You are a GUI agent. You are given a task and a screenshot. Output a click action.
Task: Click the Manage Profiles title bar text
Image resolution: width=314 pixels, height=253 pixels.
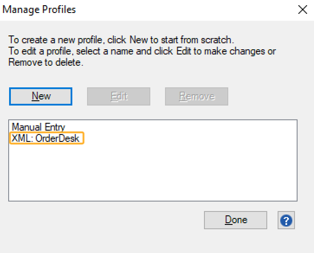[x=39, y=10]
